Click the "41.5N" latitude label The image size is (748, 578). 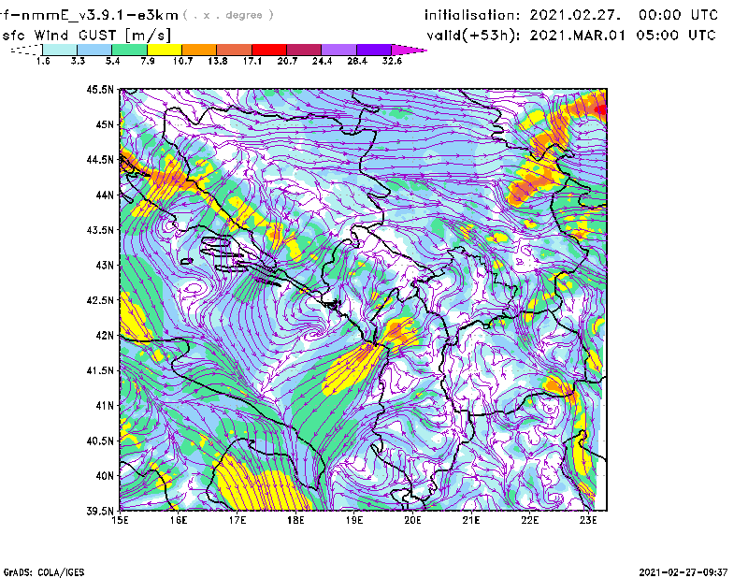(x=100, y=370)
